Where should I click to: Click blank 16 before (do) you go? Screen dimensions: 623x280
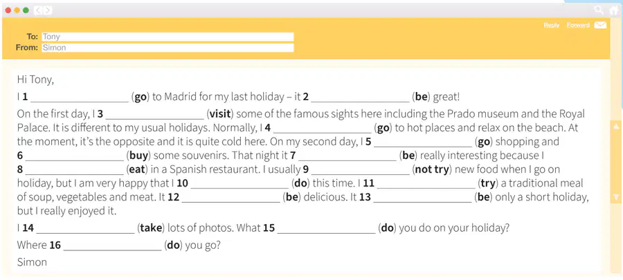point(112,246)
